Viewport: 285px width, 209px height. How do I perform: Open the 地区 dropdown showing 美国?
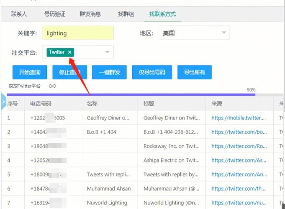tap(194, 33)
